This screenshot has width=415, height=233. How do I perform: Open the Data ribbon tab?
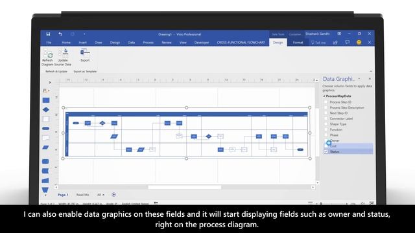(132, 43)
